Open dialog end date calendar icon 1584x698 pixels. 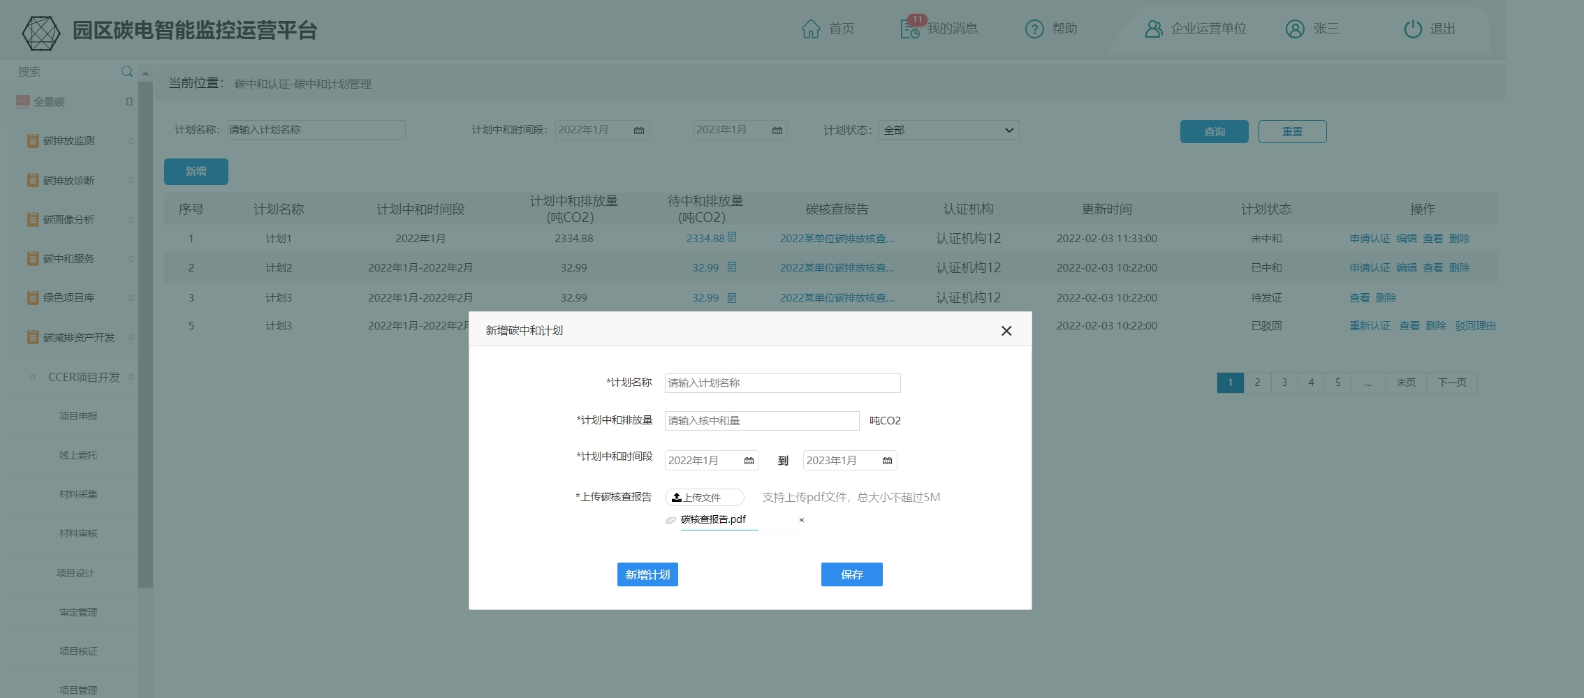pos(887,461)
